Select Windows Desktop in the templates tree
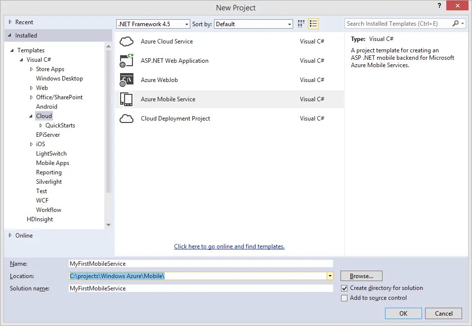Screen dimensions: 472x326 [59, 79]
